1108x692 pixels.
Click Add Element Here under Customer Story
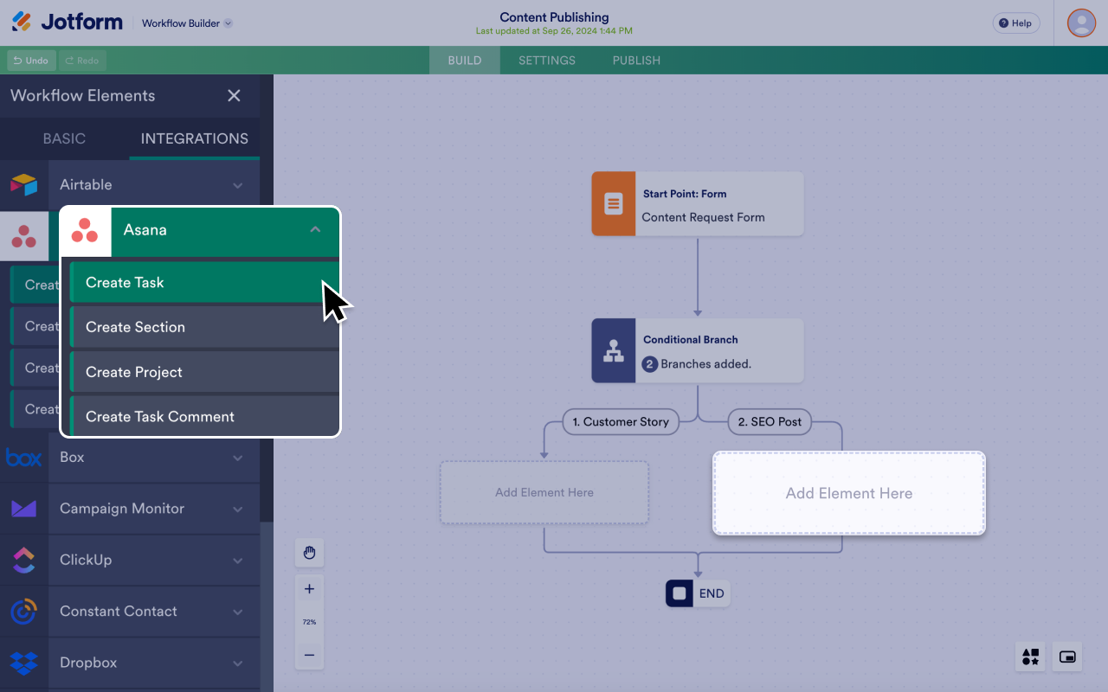click(544, 492)
